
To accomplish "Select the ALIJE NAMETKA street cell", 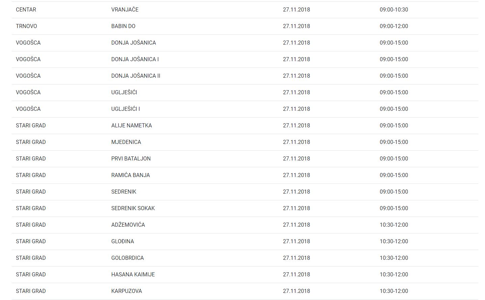I will point(132,125).
